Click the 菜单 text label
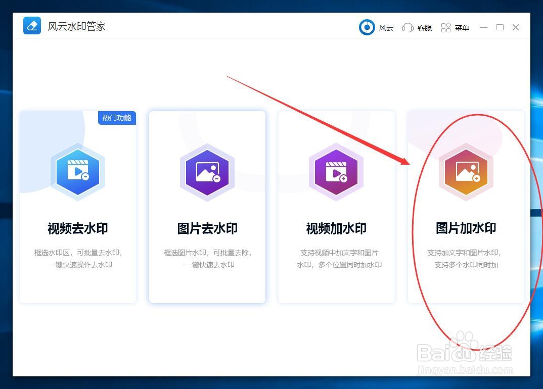543x389 pixels. [462, 28]
